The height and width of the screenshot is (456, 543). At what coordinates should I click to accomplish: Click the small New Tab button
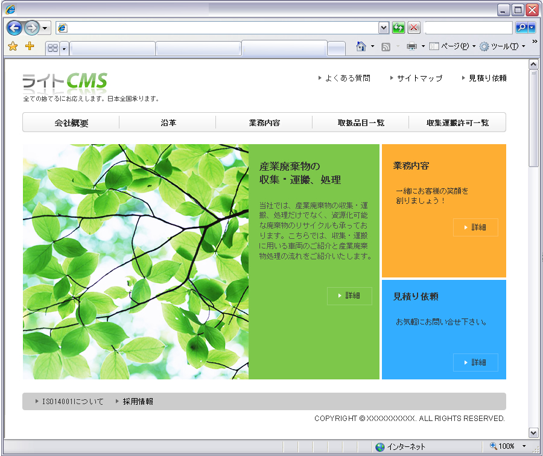(x=336, y=48)
